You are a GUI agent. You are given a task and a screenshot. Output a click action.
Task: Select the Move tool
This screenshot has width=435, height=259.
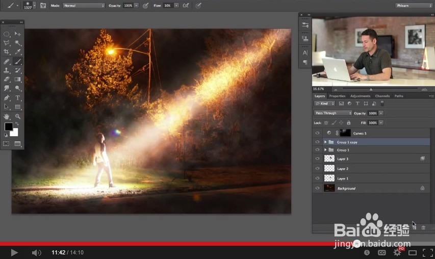(x=18, y=34)
